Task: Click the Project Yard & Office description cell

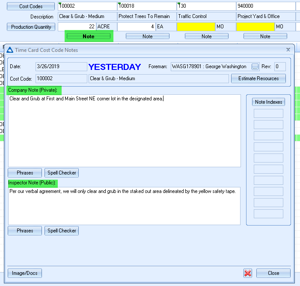Action: coord(266,16)
